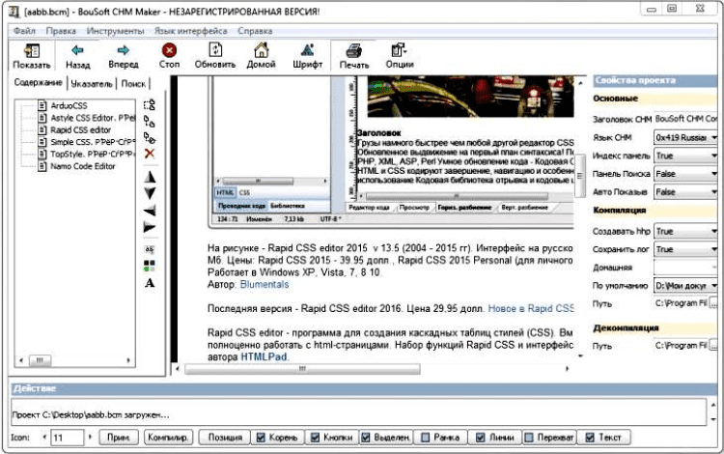Toggle the Корень checkbox

pos(261,437)
